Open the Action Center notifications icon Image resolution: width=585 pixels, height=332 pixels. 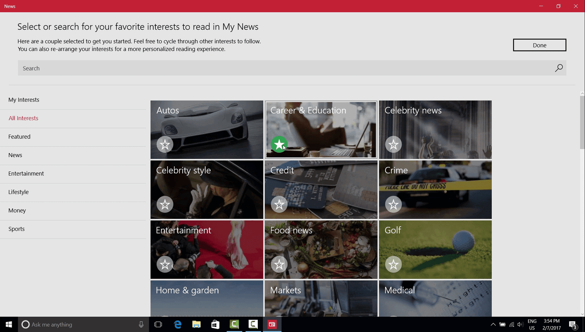573,324
